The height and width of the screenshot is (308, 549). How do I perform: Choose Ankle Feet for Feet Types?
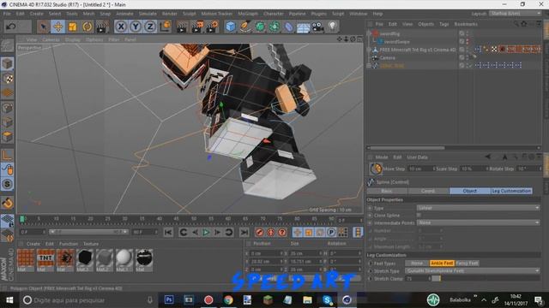coord(442,263)
